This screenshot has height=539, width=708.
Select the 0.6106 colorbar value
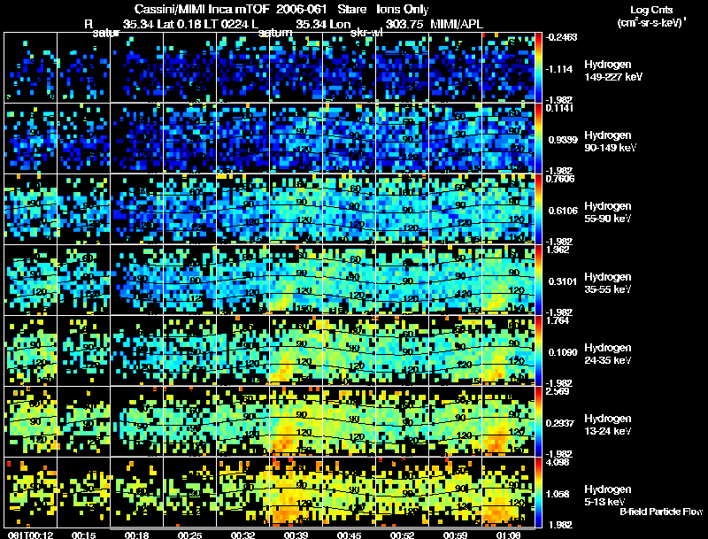(563, 211)
